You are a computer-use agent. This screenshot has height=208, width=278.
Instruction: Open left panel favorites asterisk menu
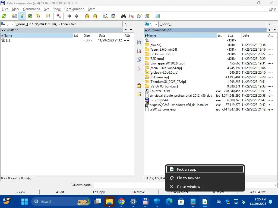[x=126, y=30]
